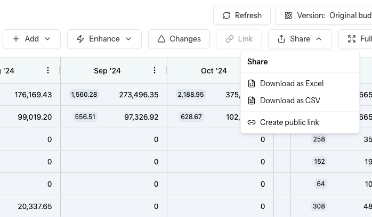Image resolution: width=372 pixels, height=217 pixels.
Task: Click the Share button label
Action: [x=300, y=39]
